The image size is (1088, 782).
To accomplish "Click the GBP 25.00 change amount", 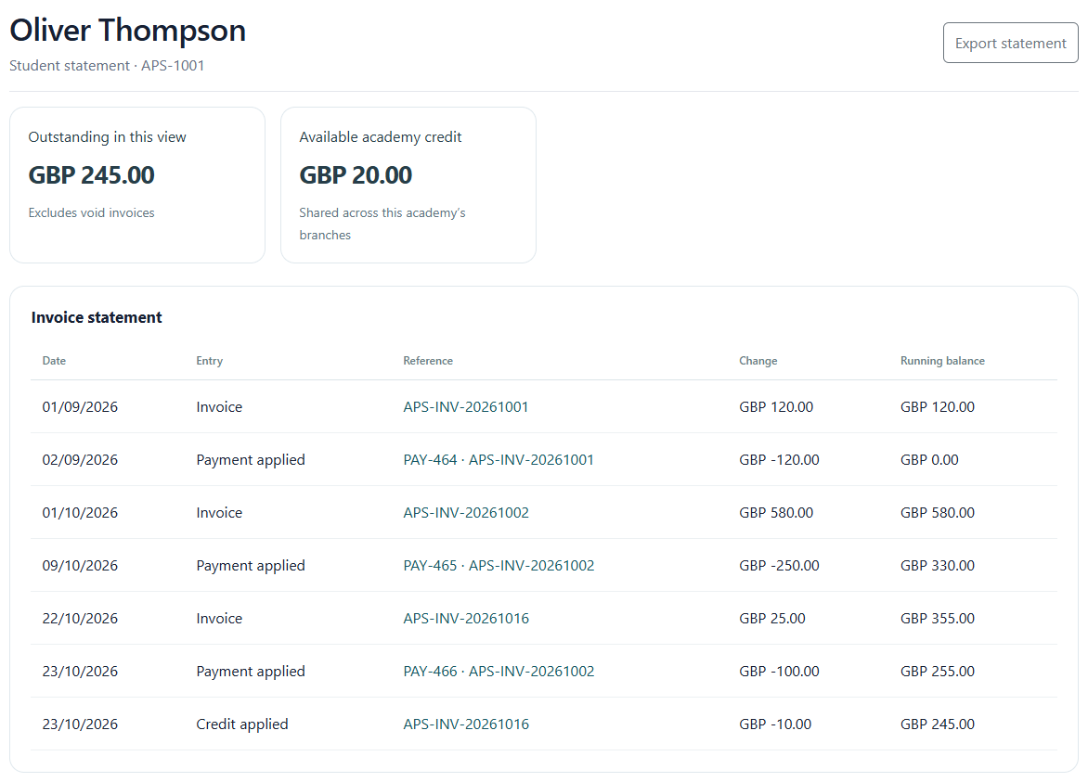I will point(772,618).
